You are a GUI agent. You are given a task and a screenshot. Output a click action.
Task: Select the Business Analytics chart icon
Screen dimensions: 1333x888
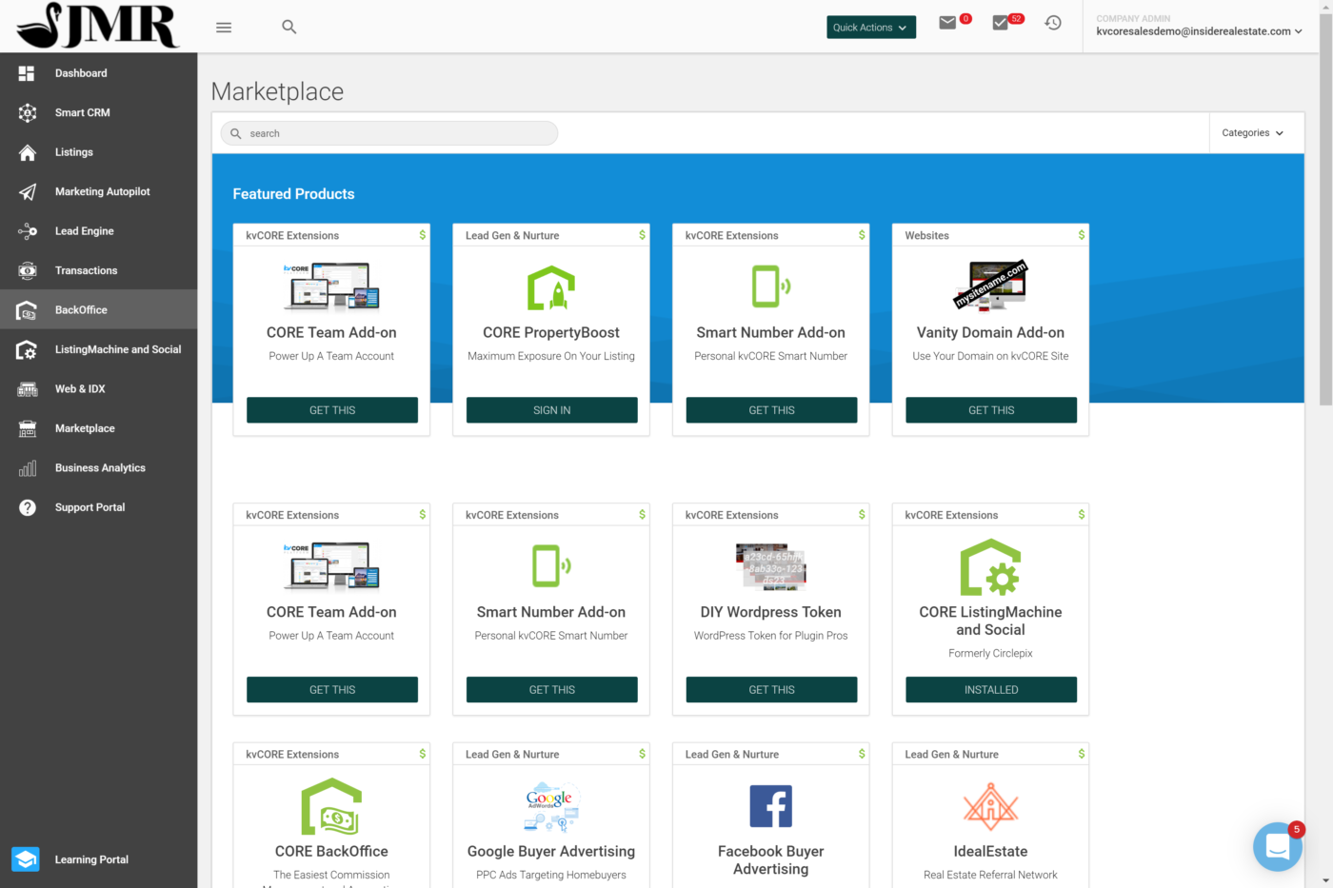coord(26,467)
